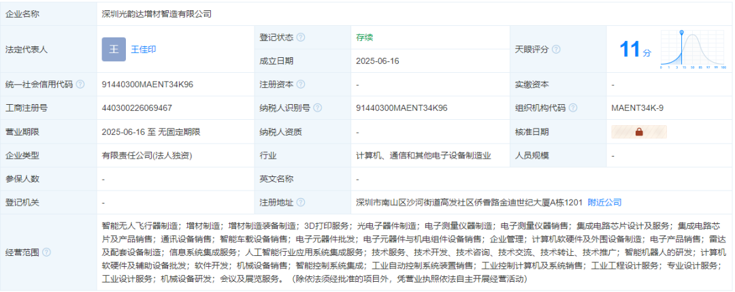Select the 实缴资本 label cell

pos(558,84)
